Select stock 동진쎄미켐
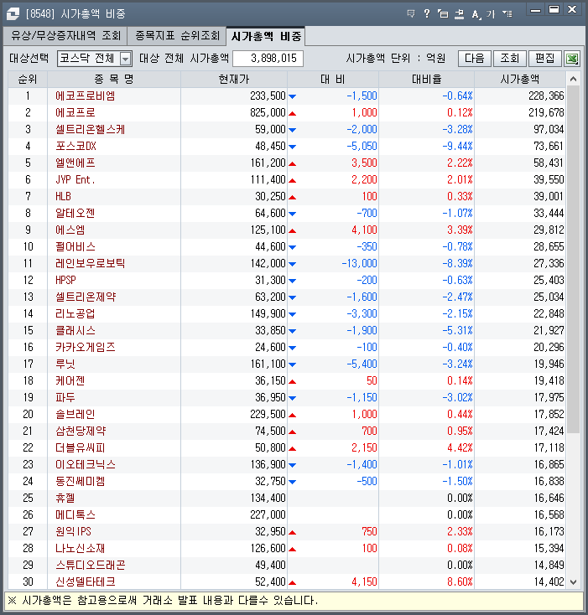 tap(80, 482)
